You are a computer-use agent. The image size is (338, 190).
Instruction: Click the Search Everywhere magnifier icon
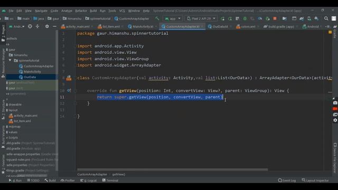[326, 19]
